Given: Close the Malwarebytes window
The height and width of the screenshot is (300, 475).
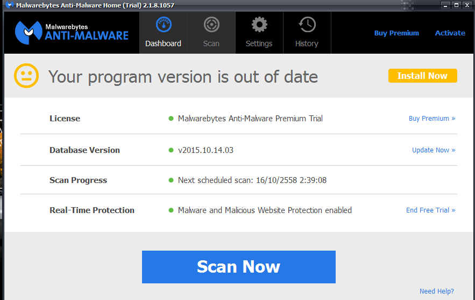Looking at the screenshot, I should point(467,5).
